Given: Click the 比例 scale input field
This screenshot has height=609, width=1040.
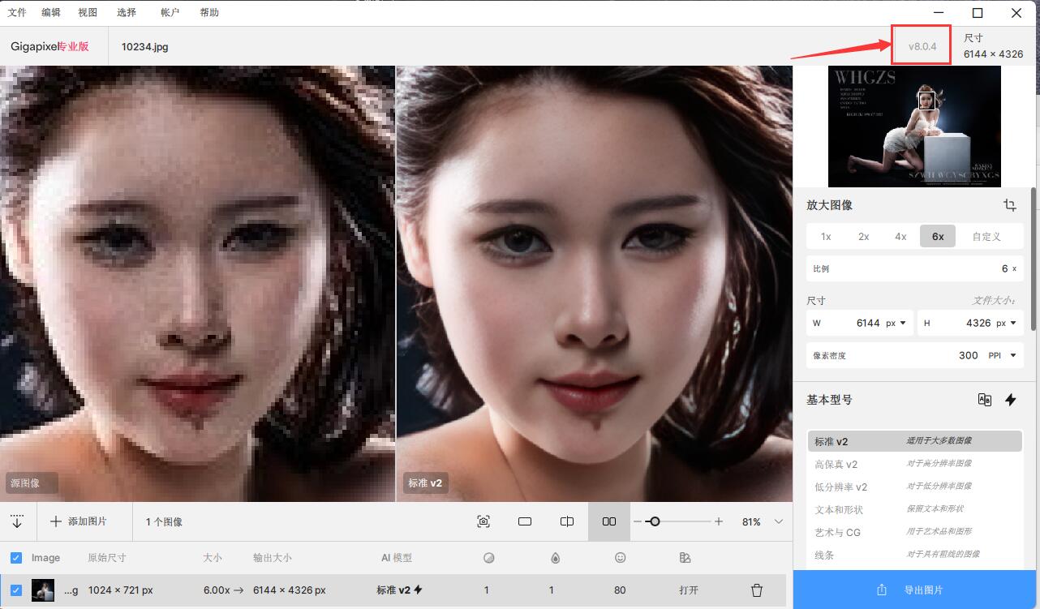Looking at the screenshot, I should (915, 268).
